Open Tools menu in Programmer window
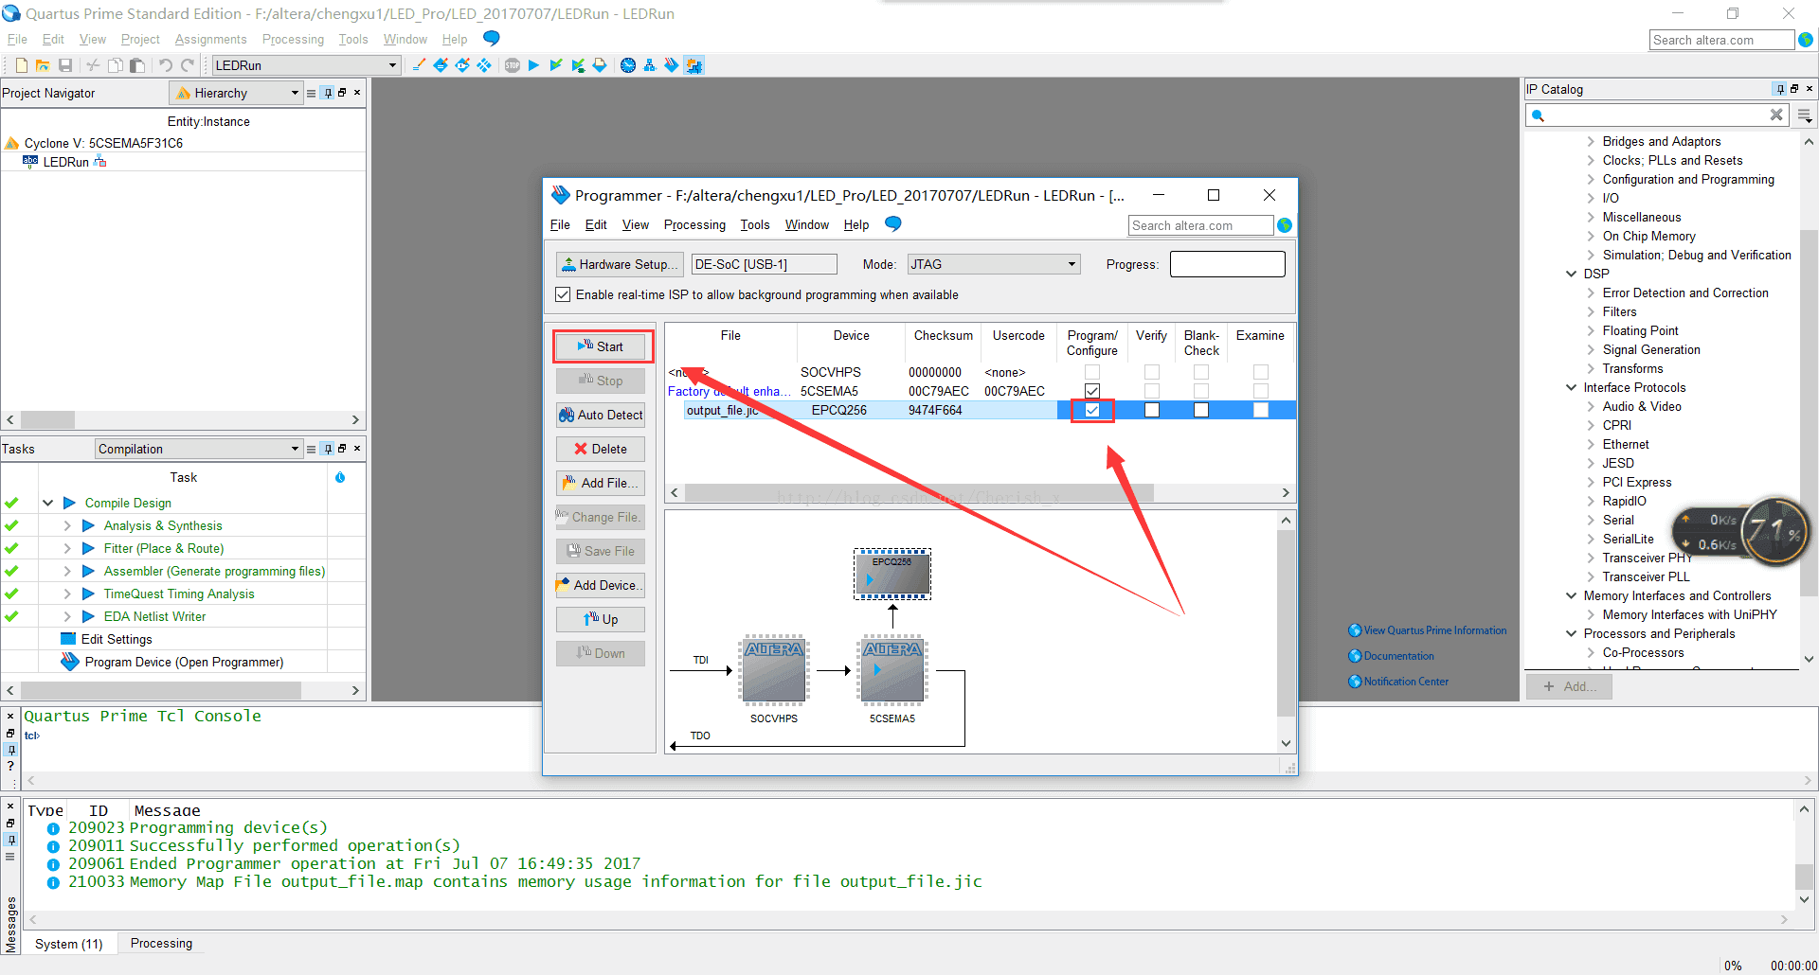The image size is (1819, 975). [x=754, y=224]
